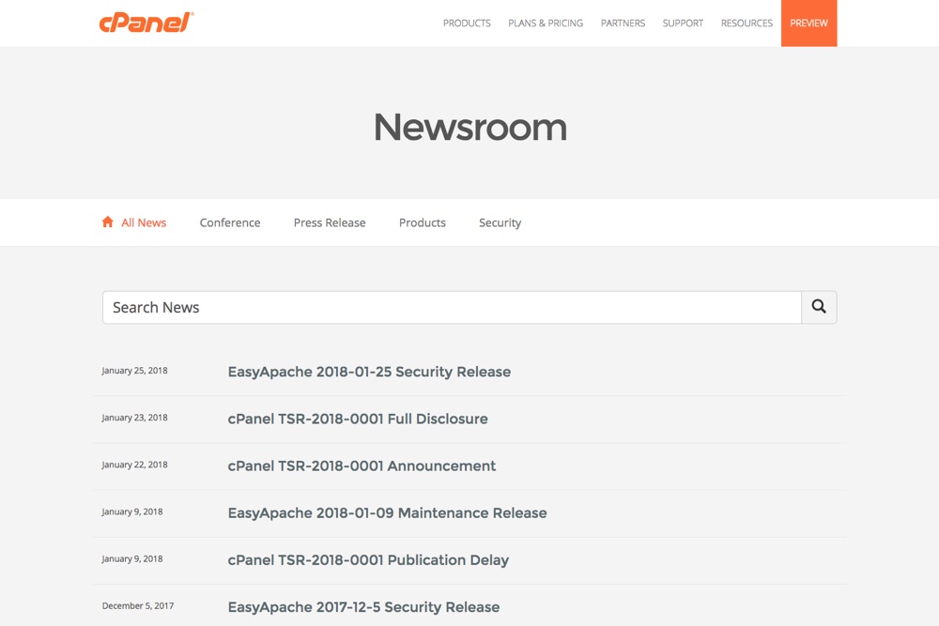Click the magnifying glass search button
The width and height of the screenshot is (939, 626).
[x=819, y=307]
